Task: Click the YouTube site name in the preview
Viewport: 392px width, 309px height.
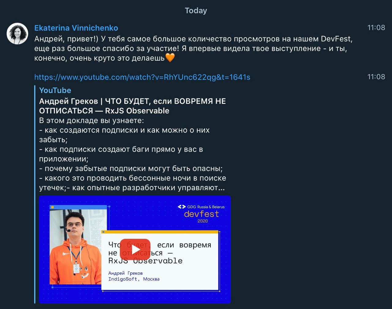Action: pyautogui.click(x=55, y=90)
